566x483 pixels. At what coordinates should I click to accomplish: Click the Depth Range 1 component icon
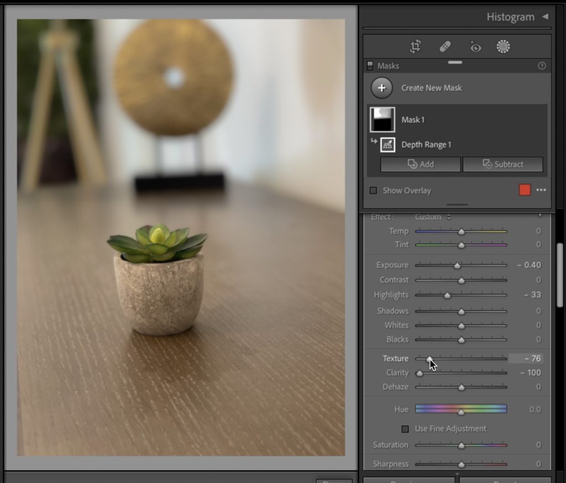[387, 145]
